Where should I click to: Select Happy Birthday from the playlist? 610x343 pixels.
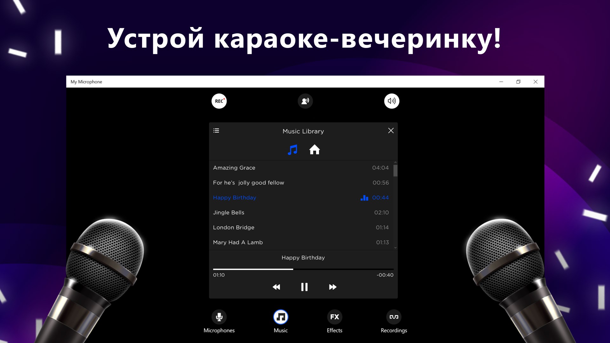click(234, 197)
